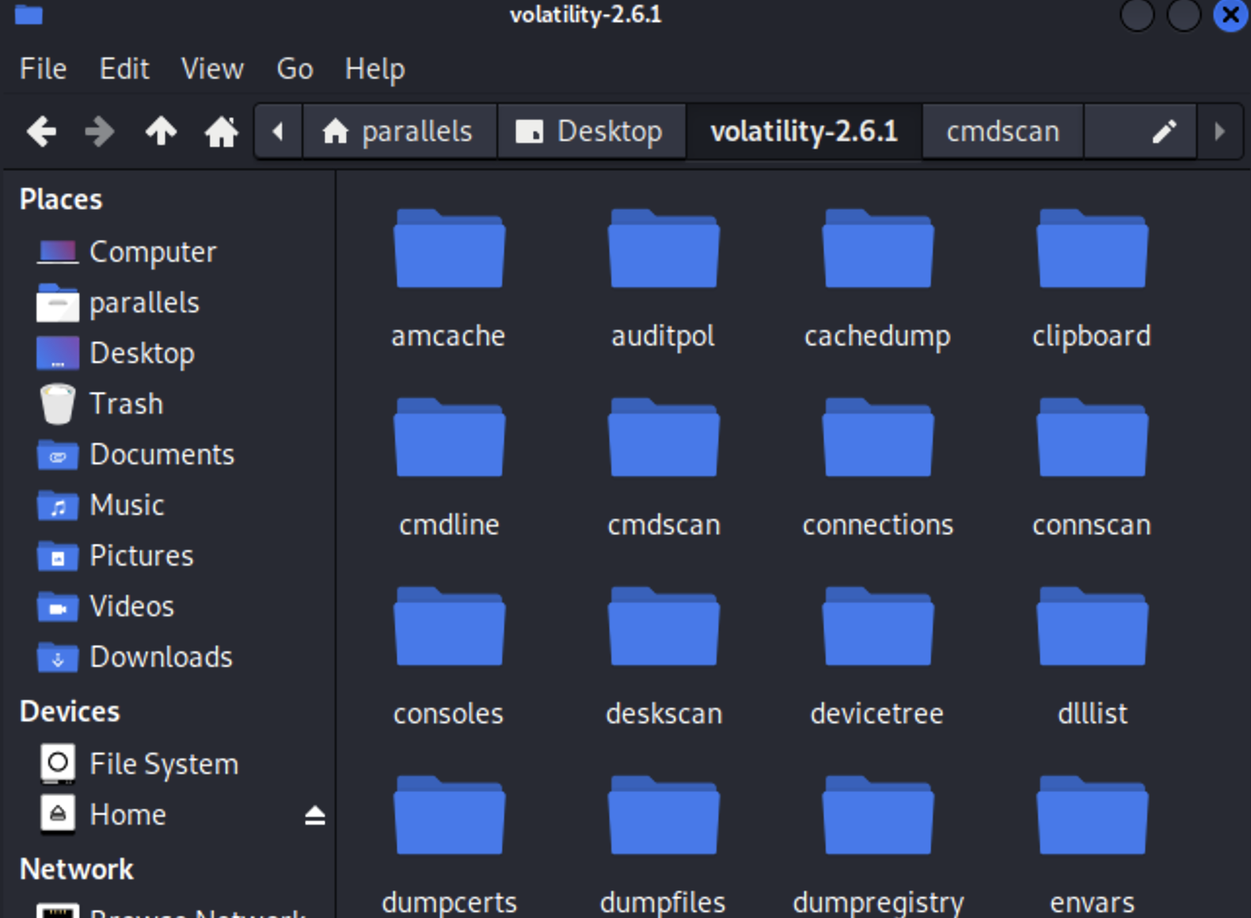Select Desktop in the path bar
Viewport: 1251px width, 918px height.
591,131
